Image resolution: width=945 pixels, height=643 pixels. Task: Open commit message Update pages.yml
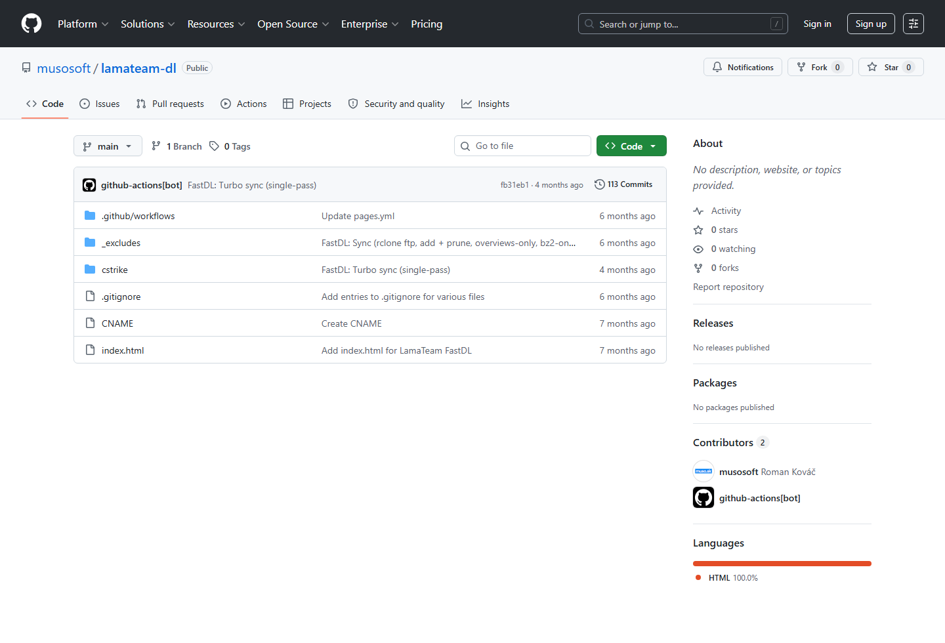click(x=358, y=216)
